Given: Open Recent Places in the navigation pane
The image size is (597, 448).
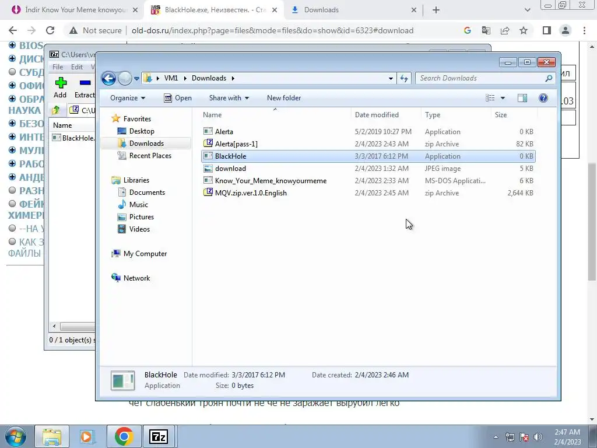Looking at the screenshot, I should tap(145, 155).
